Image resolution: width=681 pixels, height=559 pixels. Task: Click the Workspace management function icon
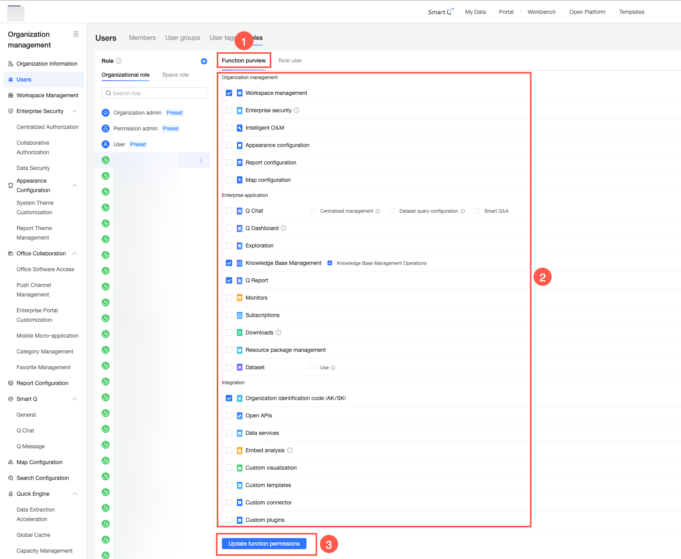[x=240, y=93]
